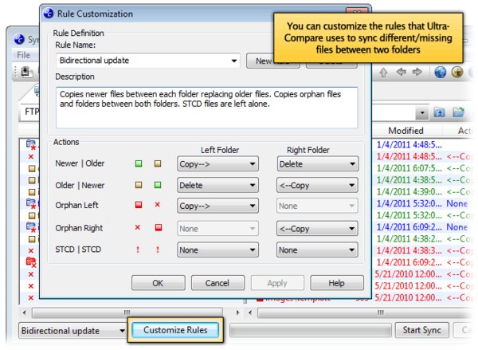The height and width of the screenshot is (350, 478).
Task: Click the Cancel button
Action: tap(217, 283)
